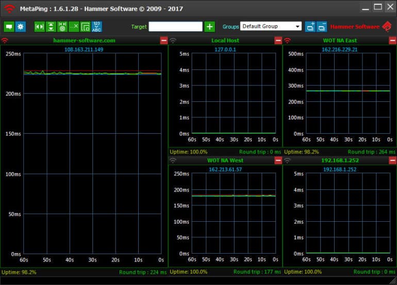Click the horizontal arrows toolbar icon
The height and width of the screenshot is (285, 397).
[40, 27]
